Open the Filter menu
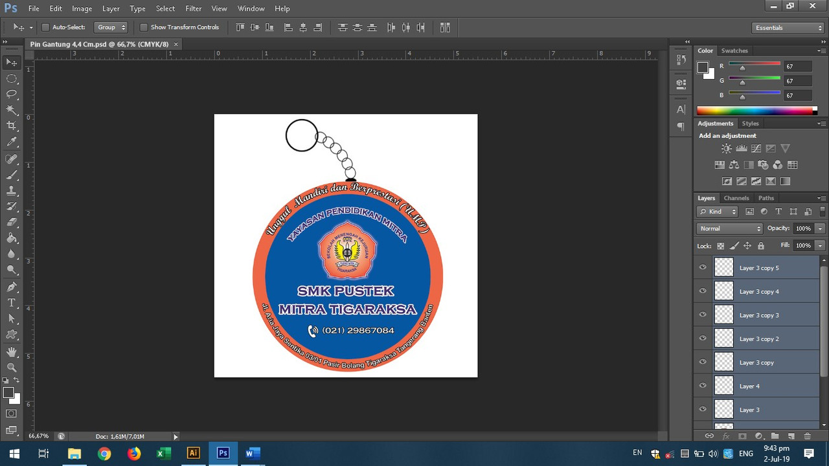The height and width of the screenshot is (466, 829). (x=193, y=8)
